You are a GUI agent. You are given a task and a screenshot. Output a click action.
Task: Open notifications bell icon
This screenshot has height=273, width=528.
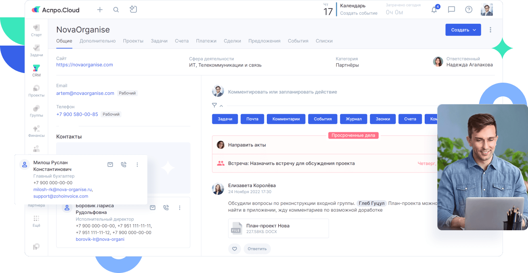coord(434,10)
